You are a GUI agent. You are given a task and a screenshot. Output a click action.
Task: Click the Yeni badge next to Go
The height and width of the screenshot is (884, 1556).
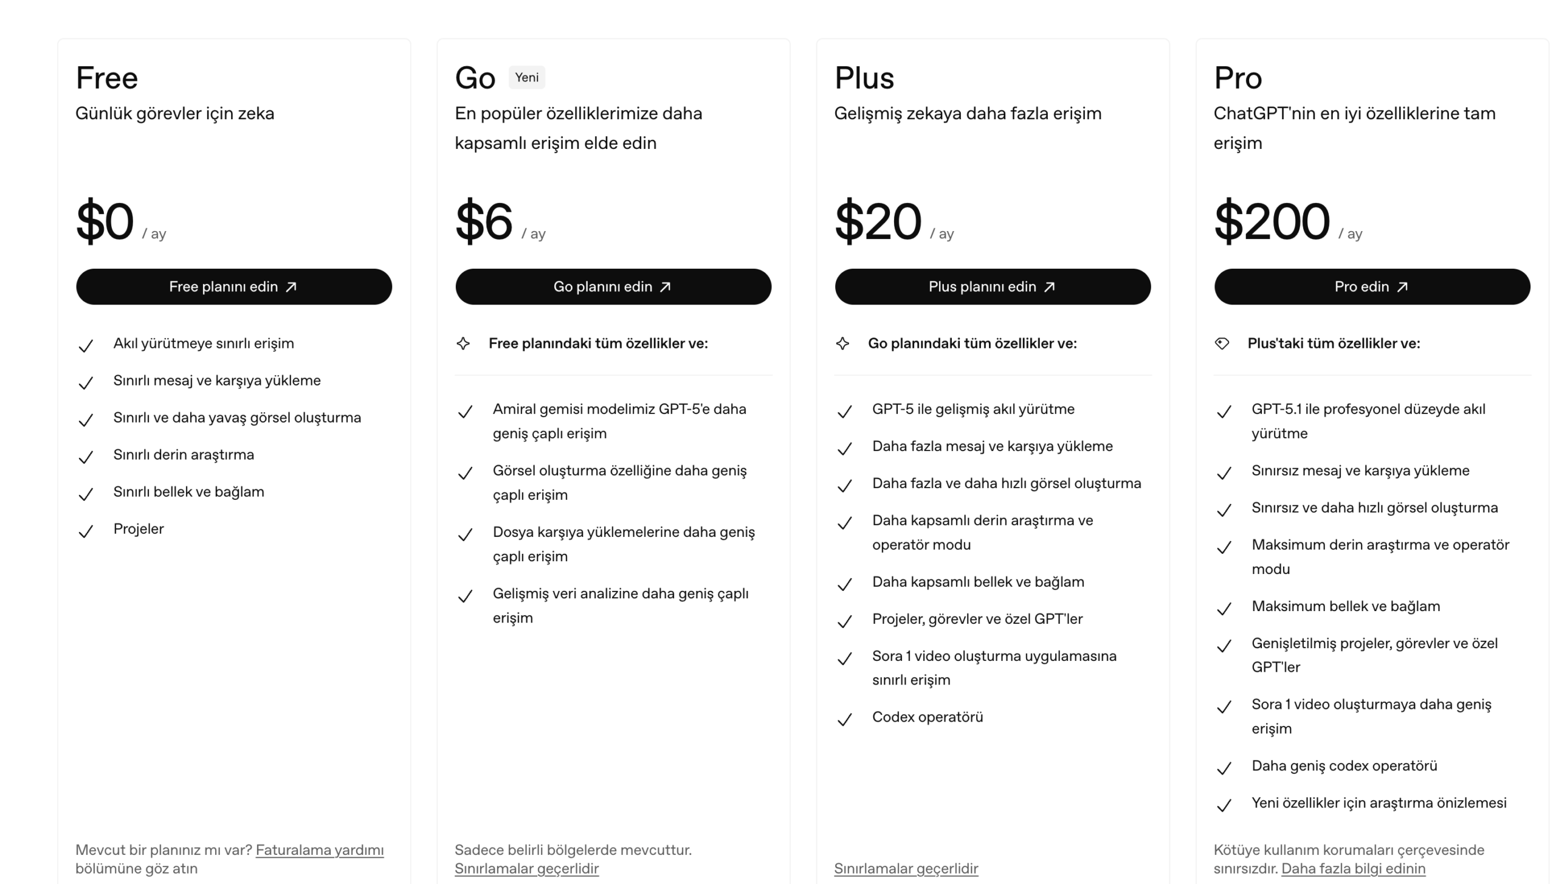point(526,77)
